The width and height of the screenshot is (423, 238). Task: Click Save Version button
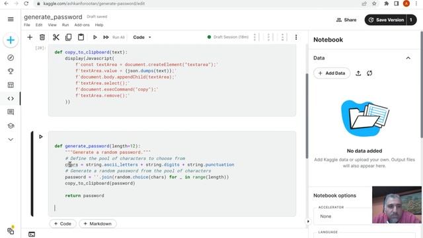[x=386, y=20]
